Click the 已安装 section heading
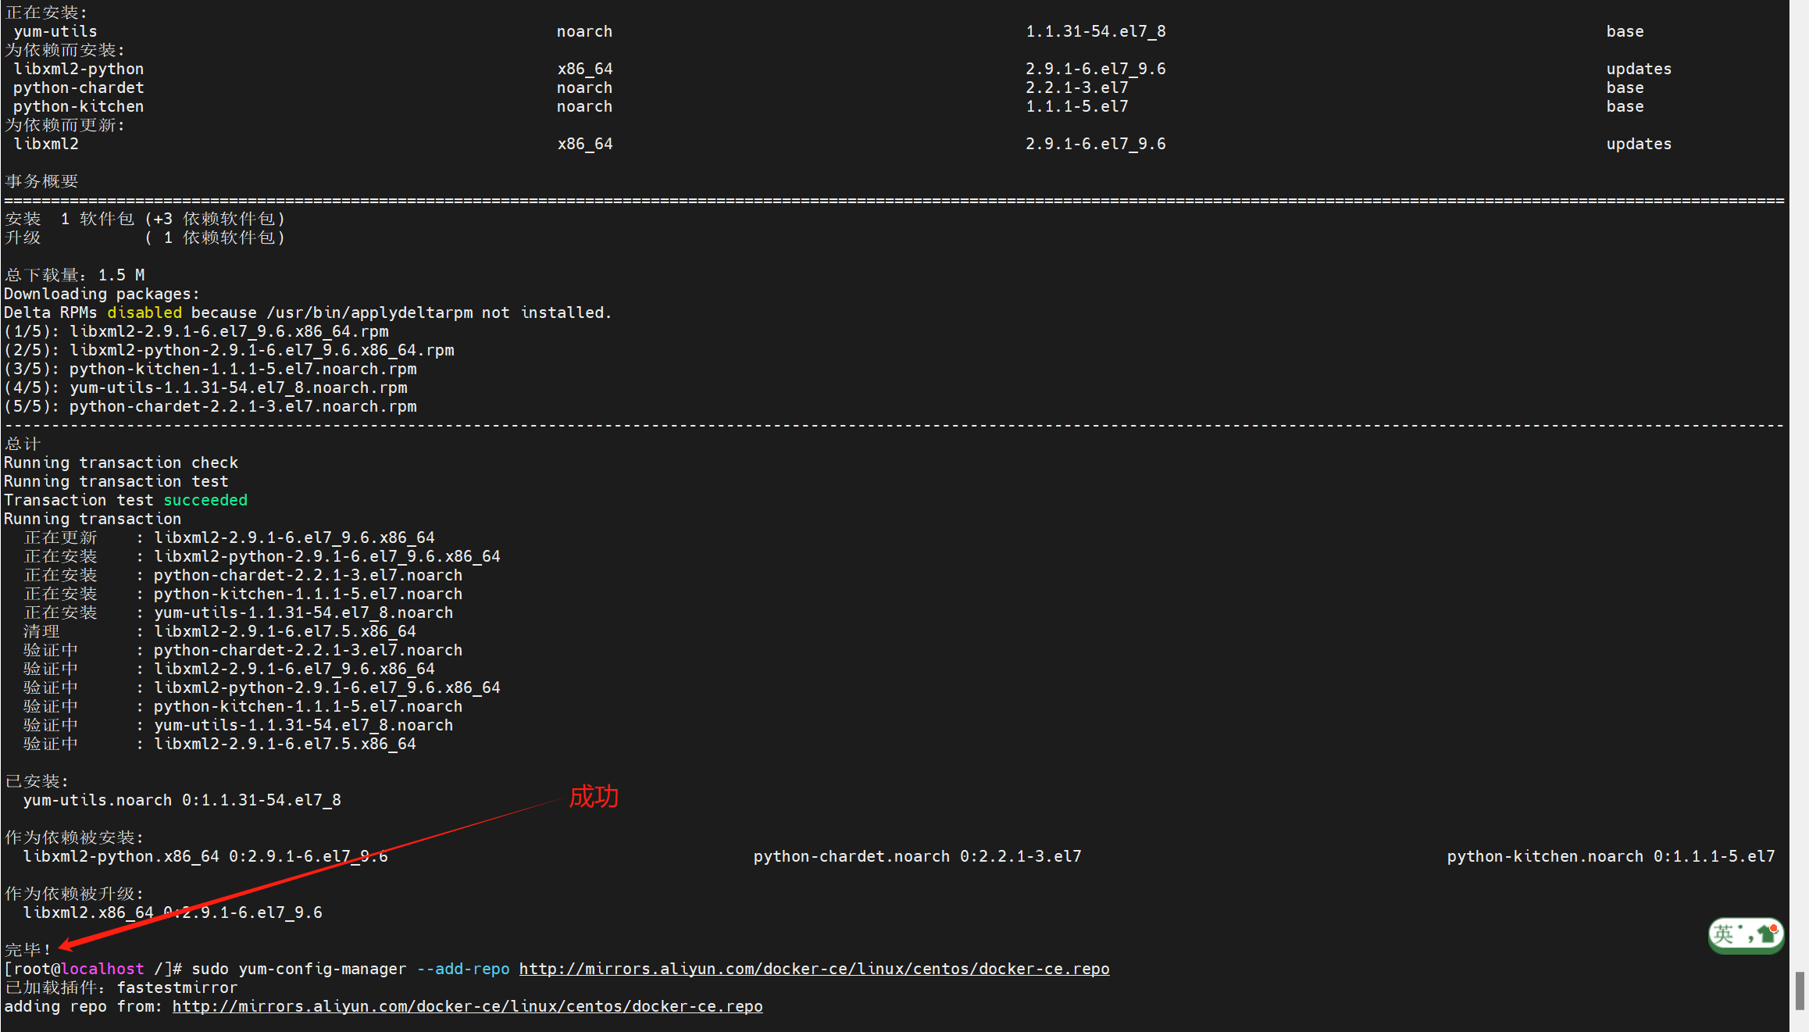 point(36,781)
